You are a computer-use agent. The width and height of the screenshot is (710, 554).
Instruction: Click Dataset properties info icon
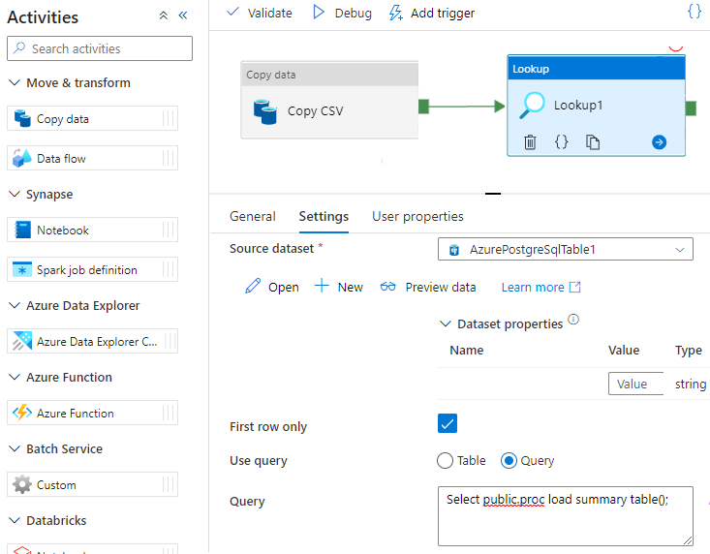573,319
